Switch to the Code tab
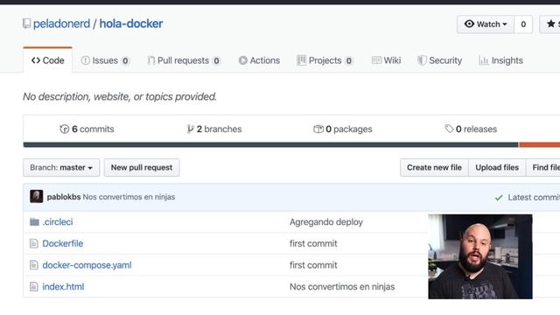This screenshot has width=560, height=315. 48,60
